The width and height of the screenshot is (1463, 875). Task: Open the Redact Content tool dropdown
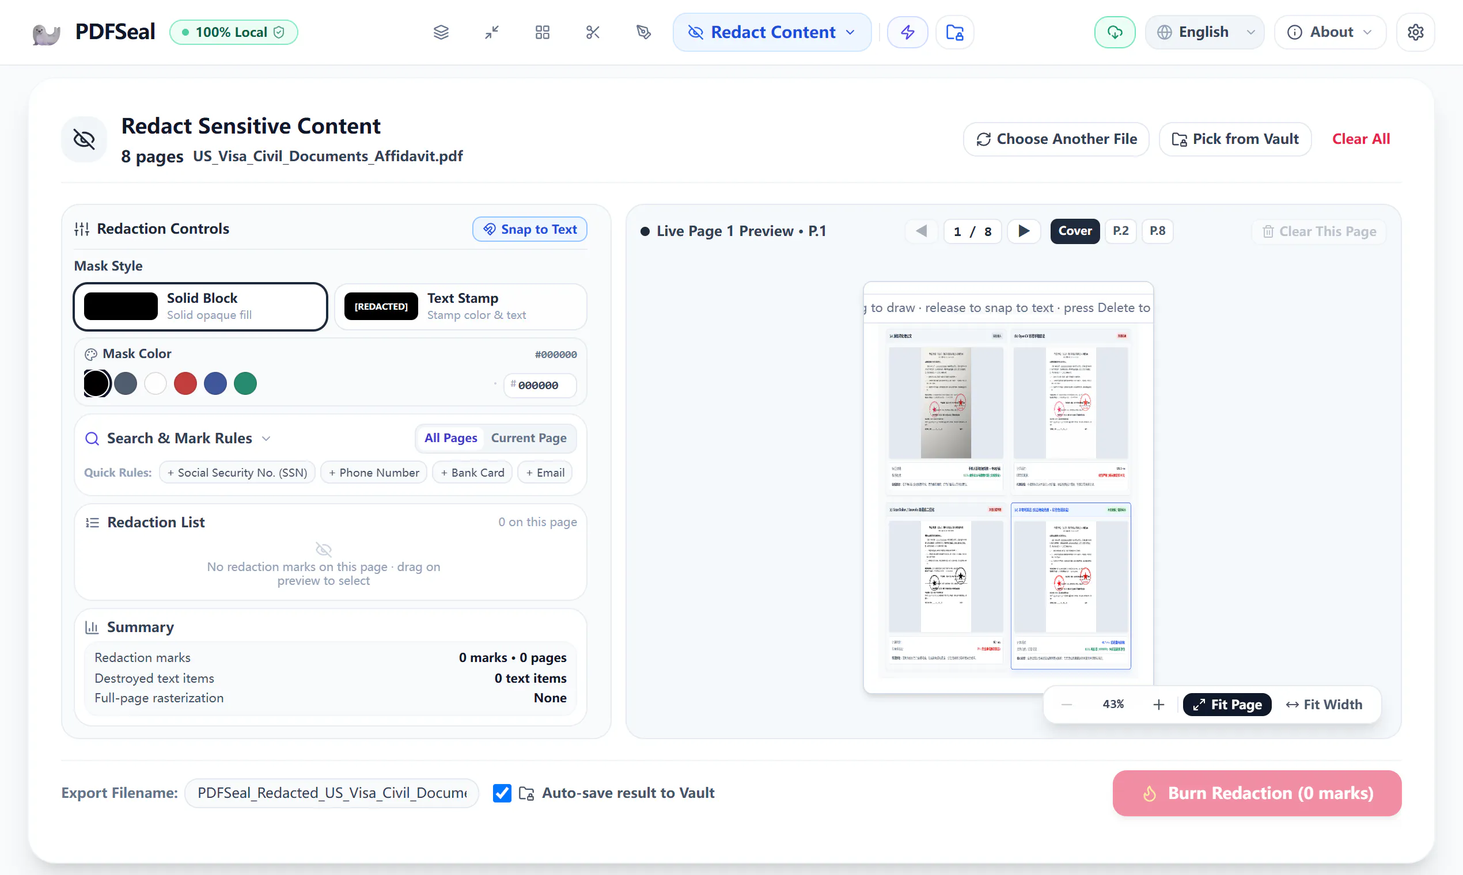point(772,32)
